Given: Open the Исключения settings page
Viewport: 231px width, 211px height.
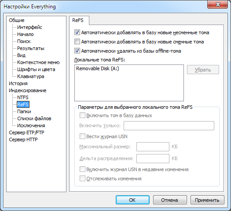Looking at the screenshot, I should pos(31,125).
